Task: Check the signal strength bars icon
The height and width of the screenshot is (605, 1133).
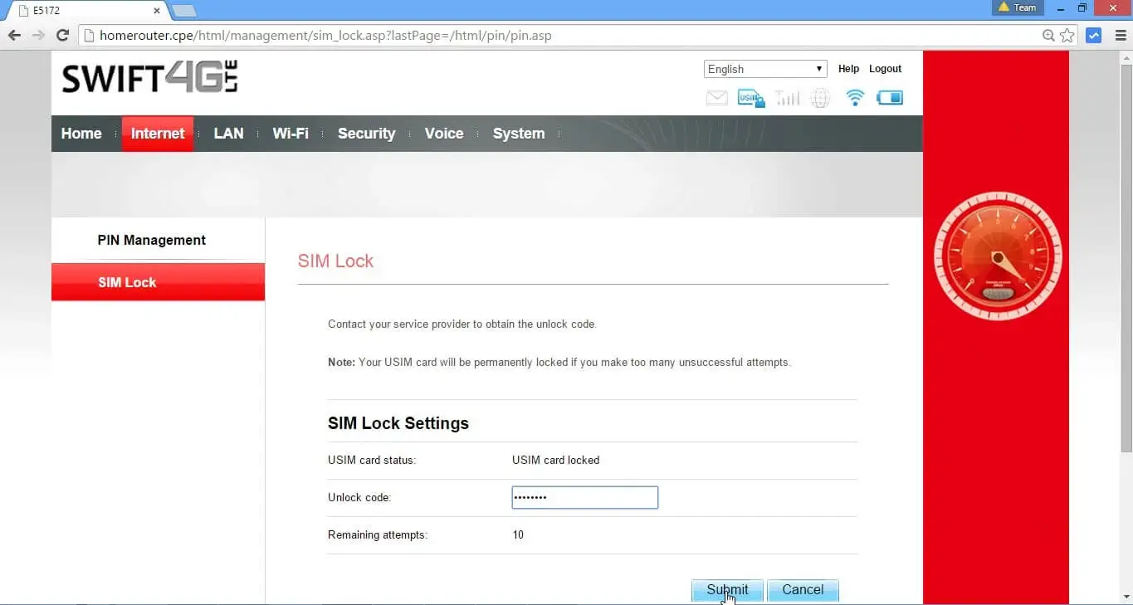Action: pos(786,97)
